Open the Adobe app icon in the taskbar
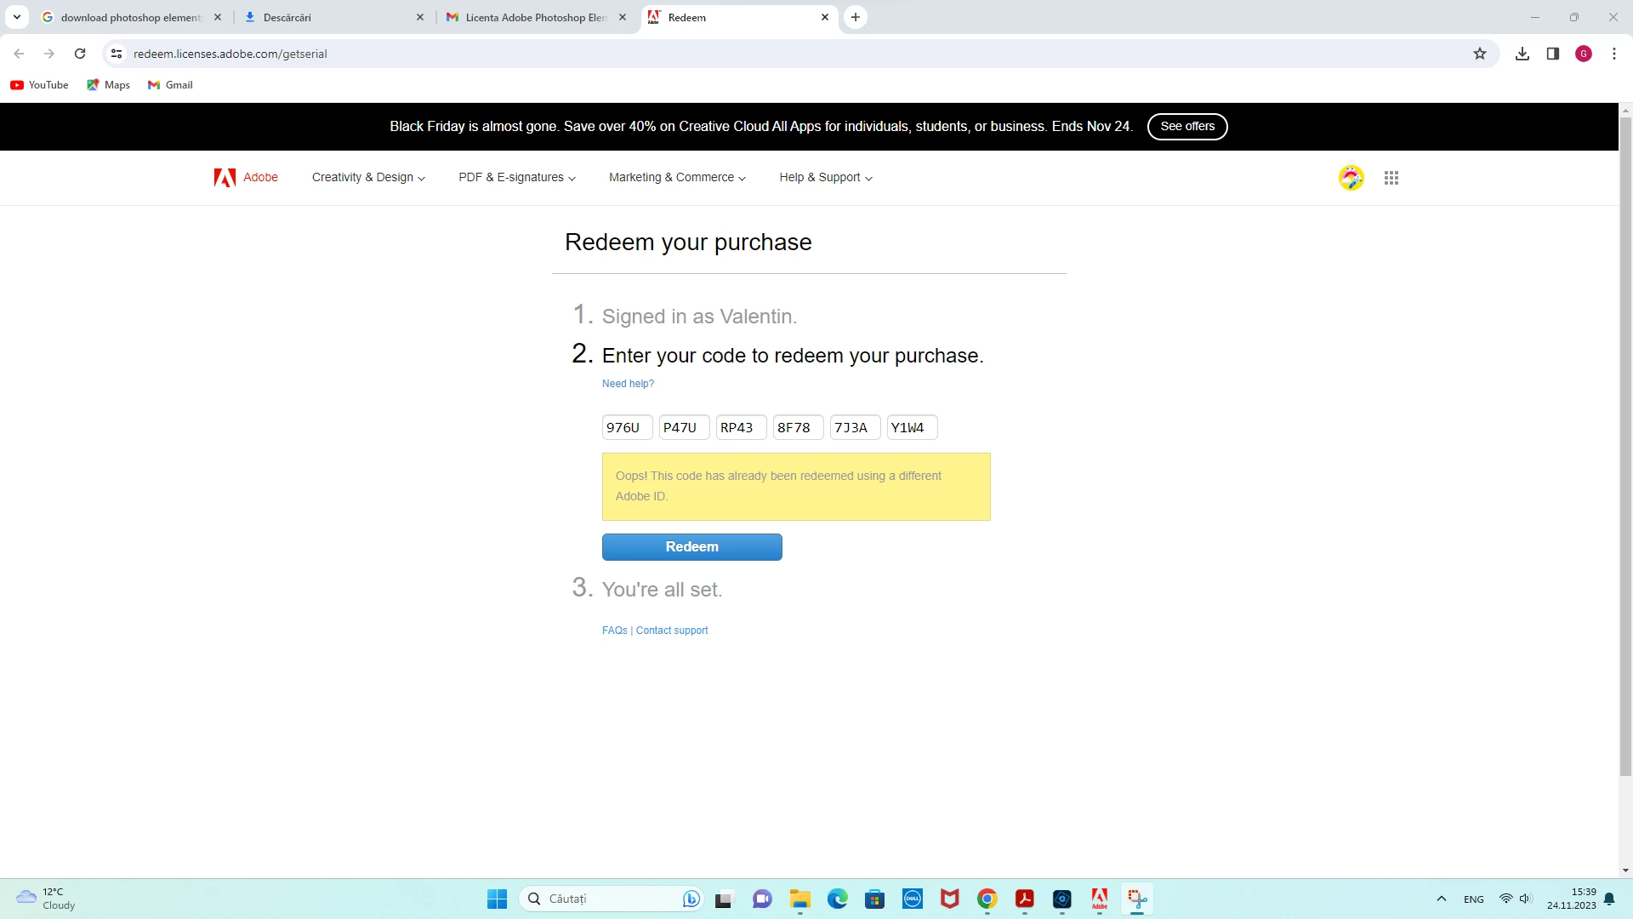Screen dimensions: 1633x919 click(x=1099, y=899)
